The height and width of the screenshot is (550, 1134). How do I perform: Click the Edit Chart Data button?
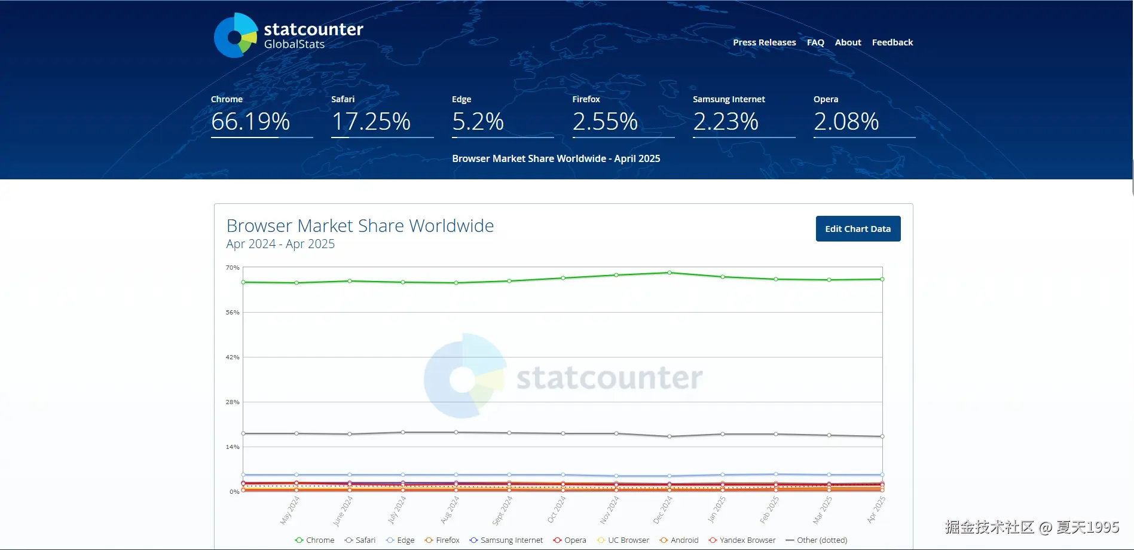[858, 229]
